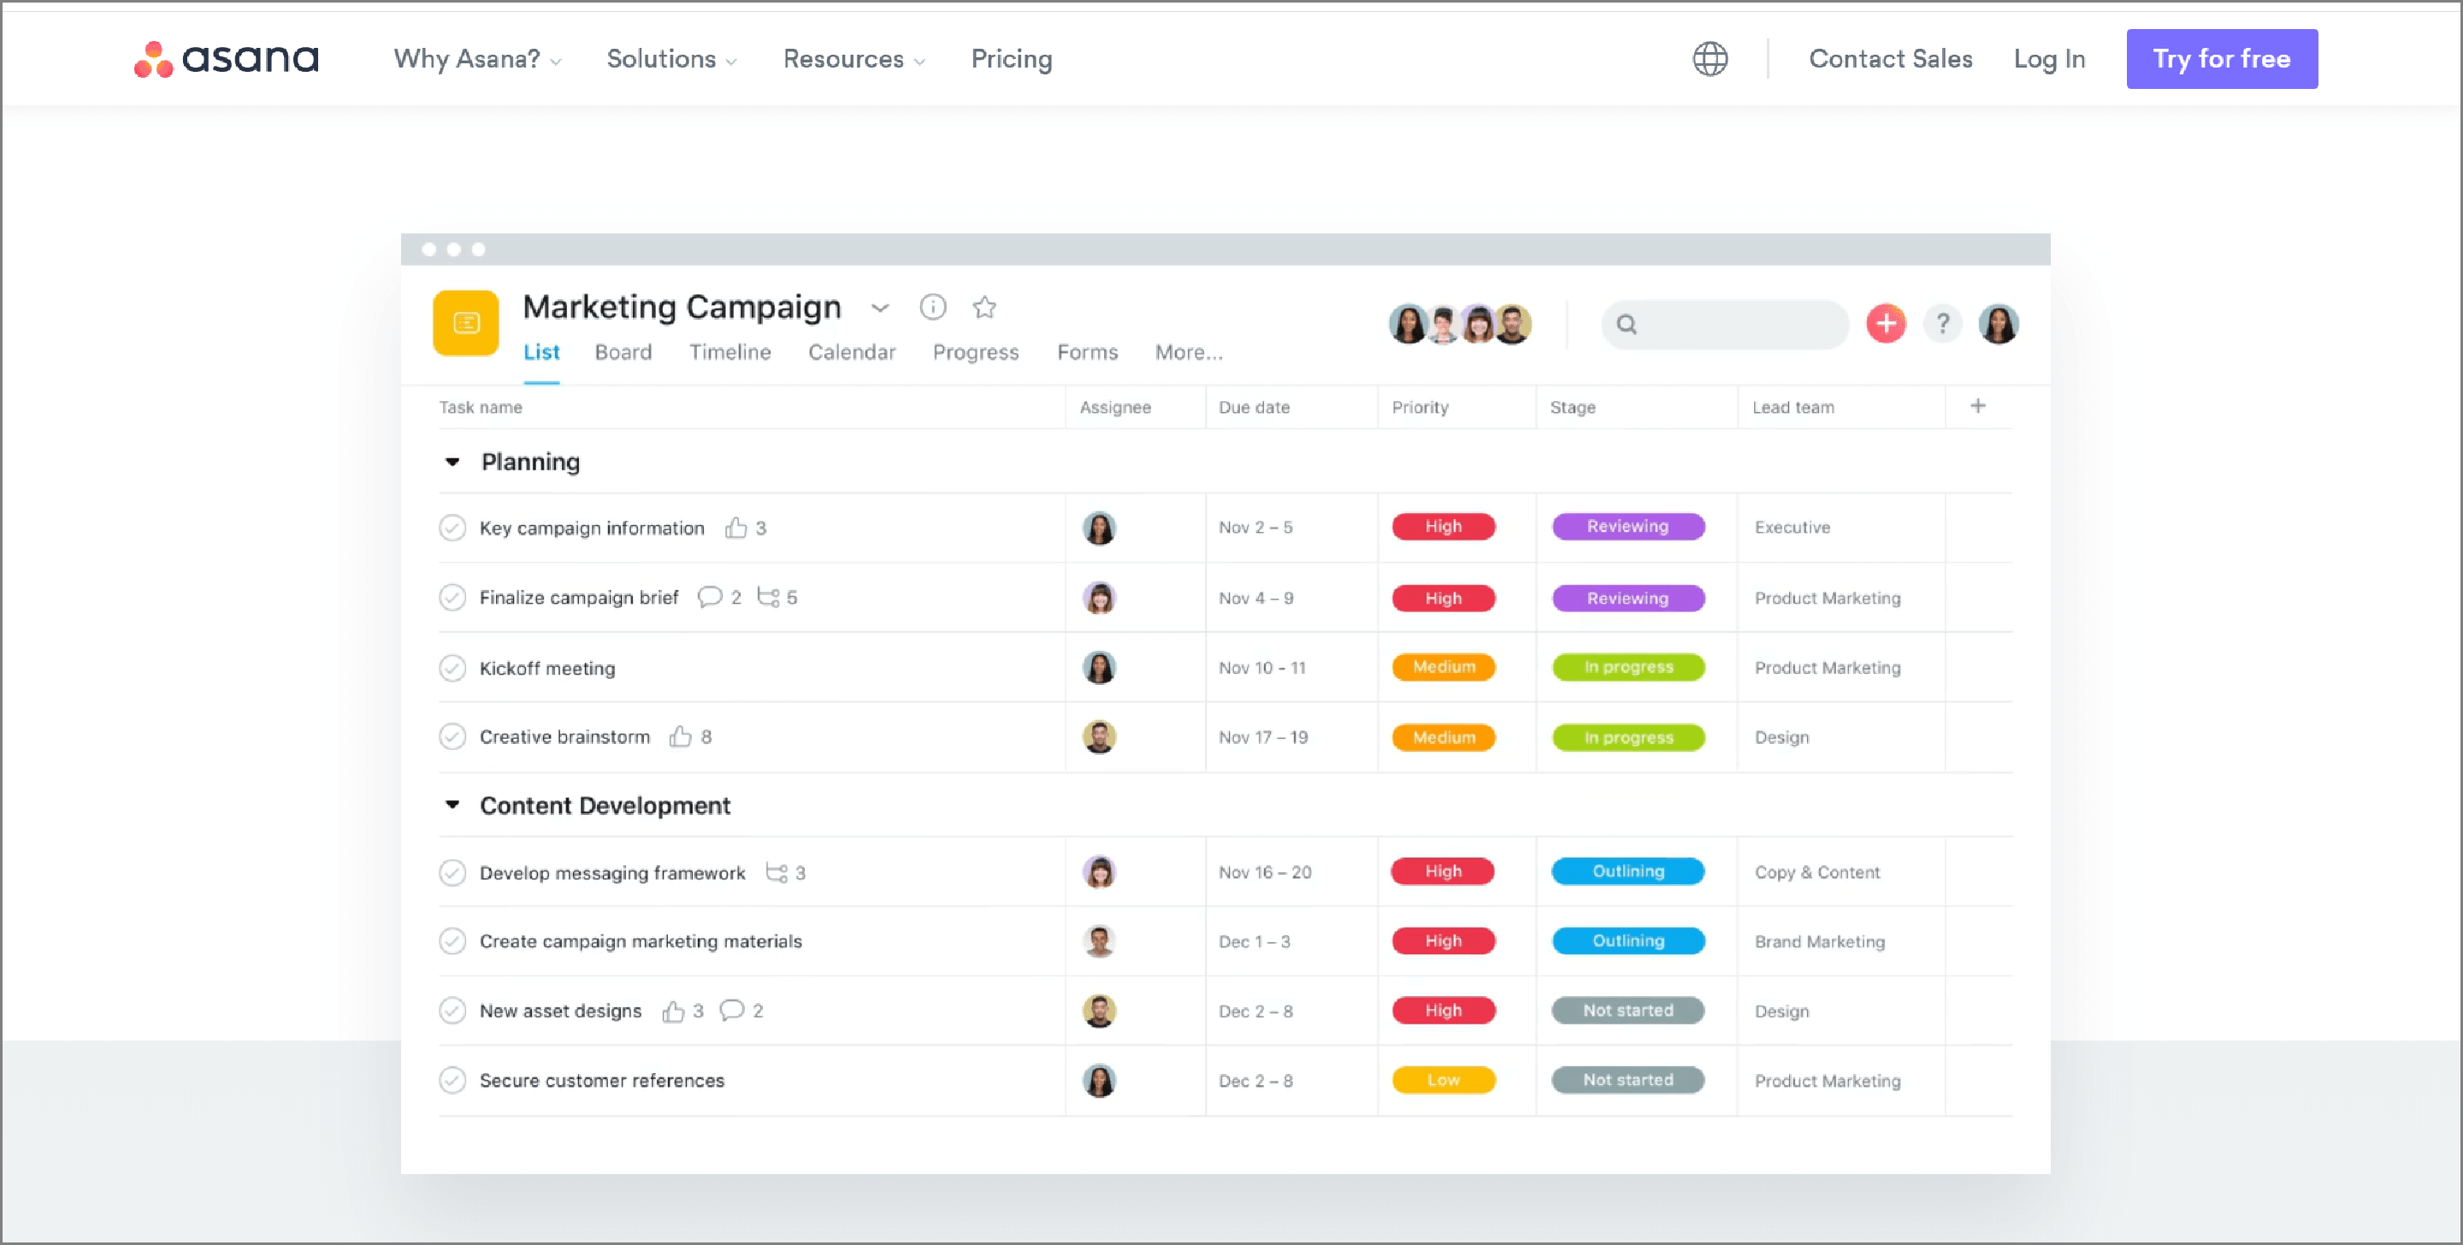Open the question mark help icon
2463x1245 pixels.
coord(1942,323)
